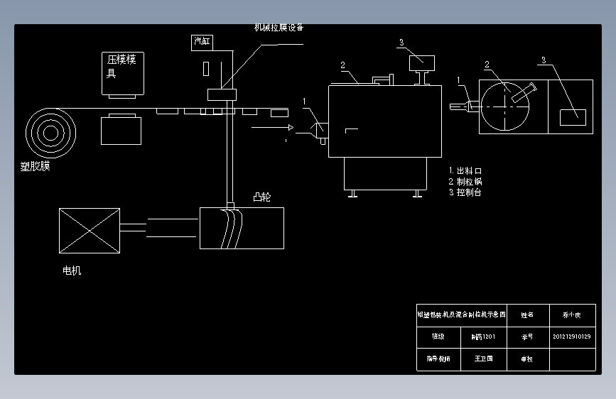The width and height of the screenshot is (616, 399).
Task: Click the 班级 cell in title block
Action: (438, 337)
